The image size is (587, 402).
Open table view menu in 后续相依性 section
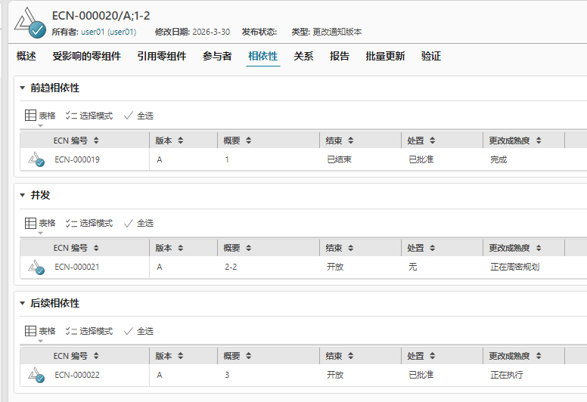[x=40, y=331]
